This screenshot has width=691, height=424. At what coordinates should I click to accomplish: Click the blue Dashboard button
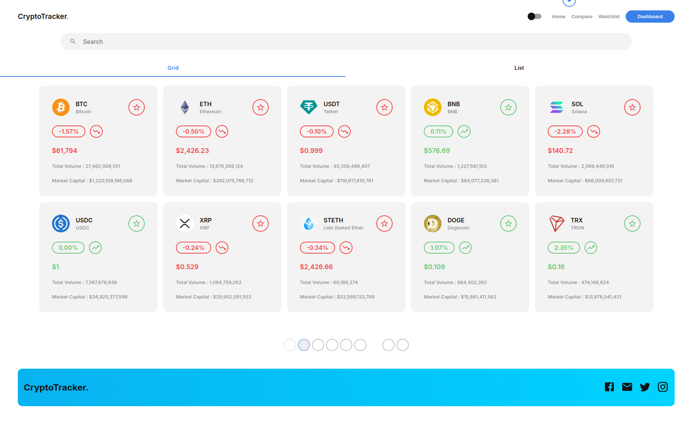(650, 17)
